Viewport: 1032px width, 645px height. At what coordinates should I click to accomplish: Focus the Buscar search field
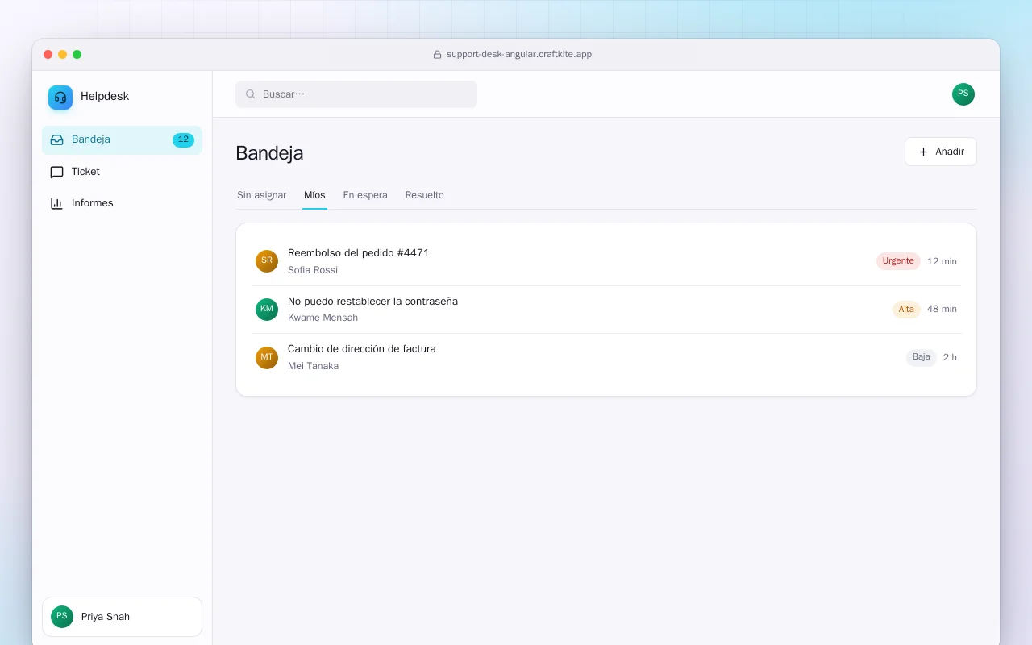click(x=356, y=94)
